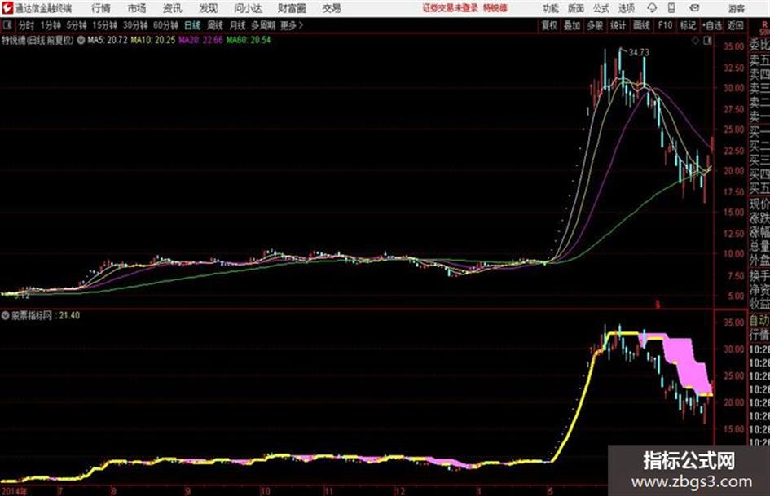
Task: Click the 游客 user account label
Action: tap(737, 8)
